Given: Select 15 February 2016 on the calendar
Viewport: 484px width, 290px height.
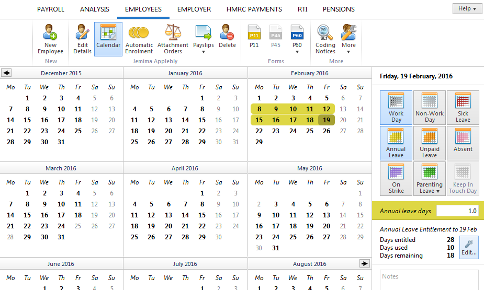Looking at the screenshot, I should pyautogui.click(x=260, y=120).
